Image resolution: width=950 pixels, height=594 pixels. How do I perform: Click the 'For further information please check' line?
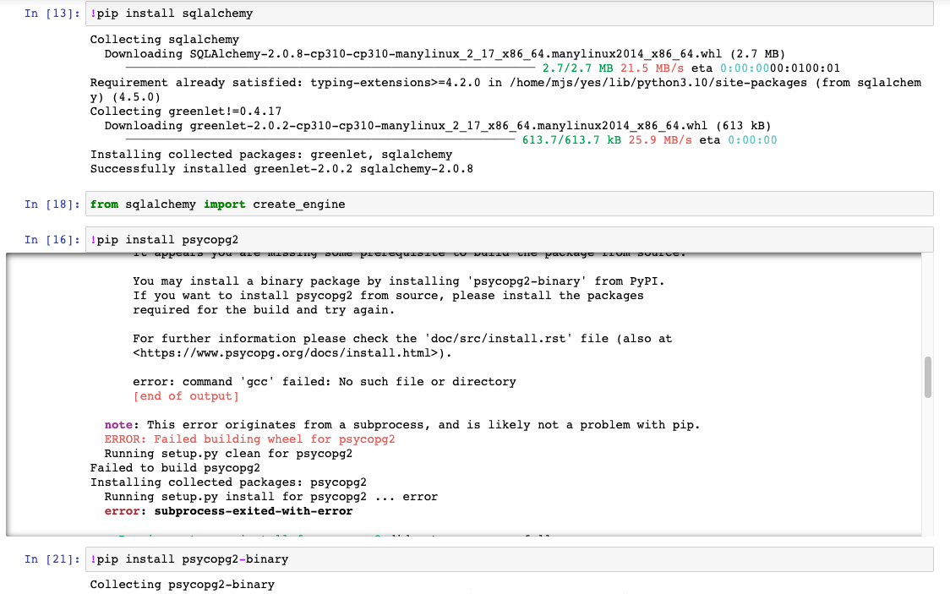coord(402,339)
